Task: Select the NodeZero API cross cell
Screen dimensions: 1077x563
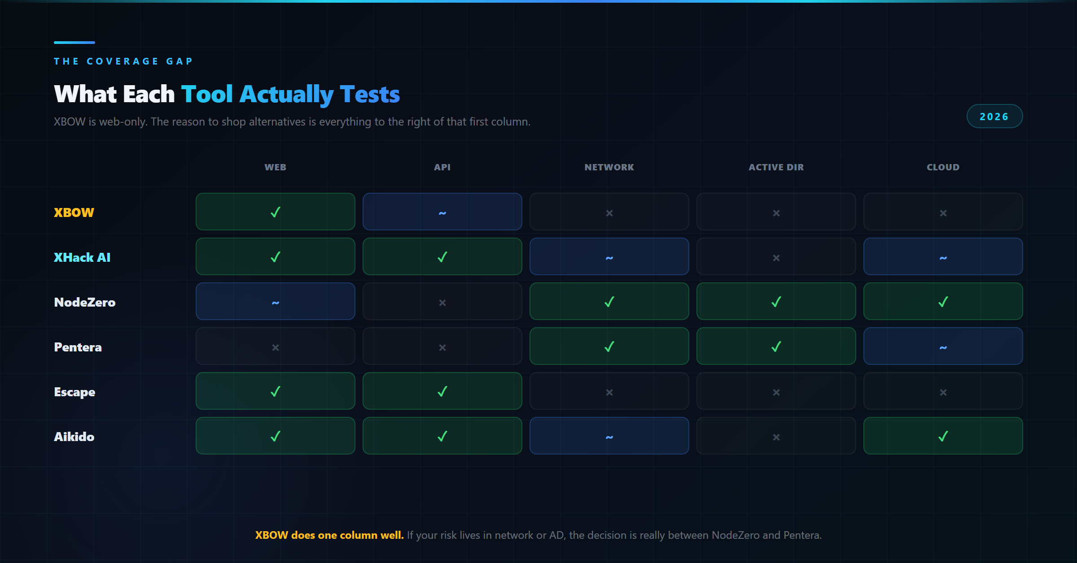Action: 442,301
